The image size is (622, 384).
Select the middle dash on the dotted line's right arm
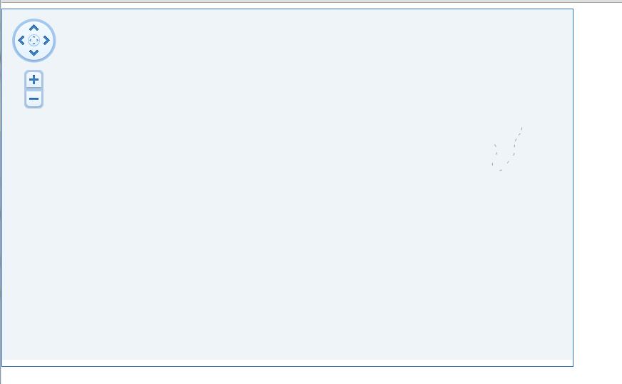click(x=514, y=146)
